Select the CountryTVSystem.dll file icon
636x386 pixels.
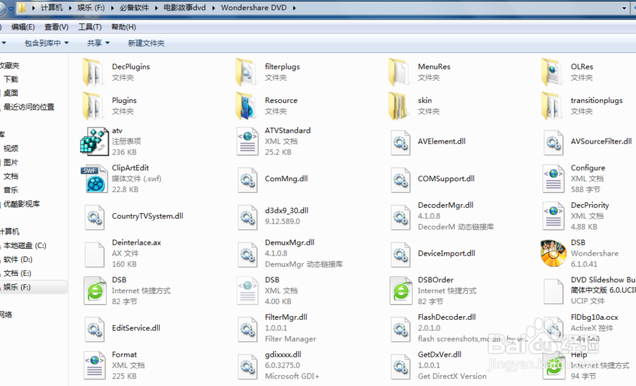(x=95, y=217)
